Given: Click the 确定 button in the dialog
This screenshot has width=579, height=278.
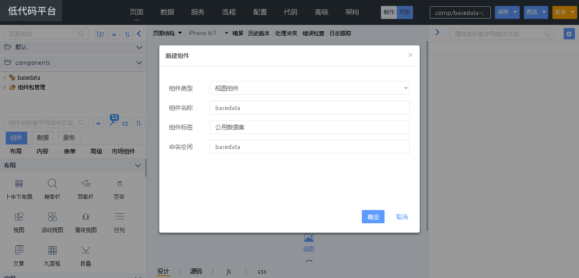Looking at the screenshot, I should pos(373,217).
